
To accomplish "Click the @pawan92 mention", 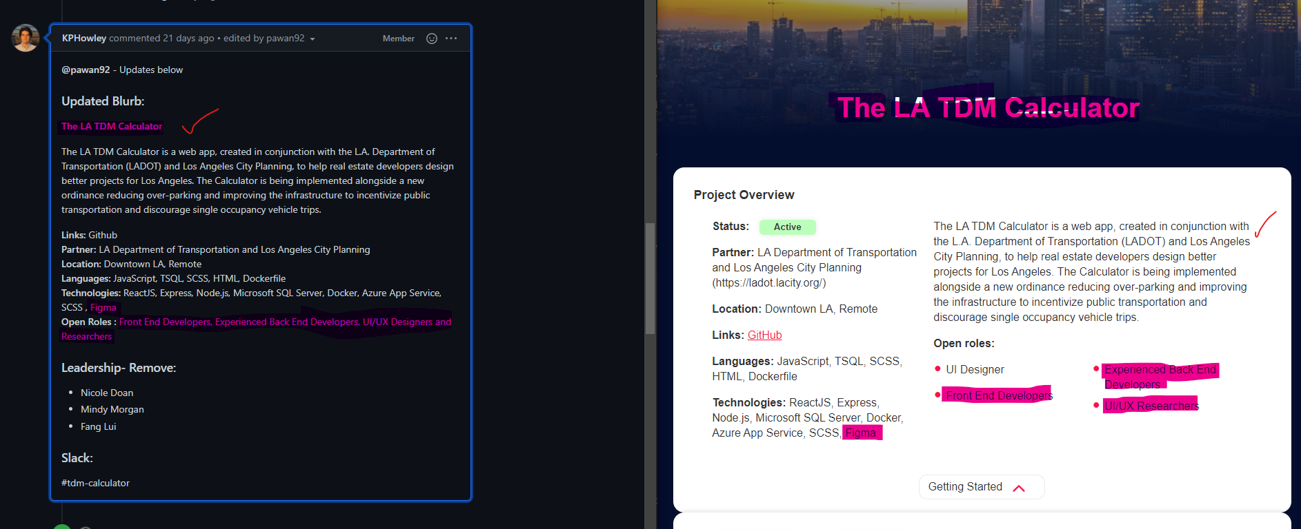I will 86,70.
